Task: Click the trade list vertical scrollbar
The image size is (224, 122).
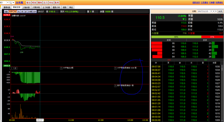Action: (222, 93)
